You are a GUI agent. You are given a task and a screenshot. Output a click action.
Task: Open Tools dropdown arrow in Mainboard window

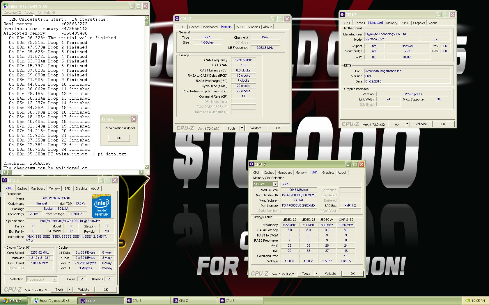pyautogui.click(x=407, y=124)
